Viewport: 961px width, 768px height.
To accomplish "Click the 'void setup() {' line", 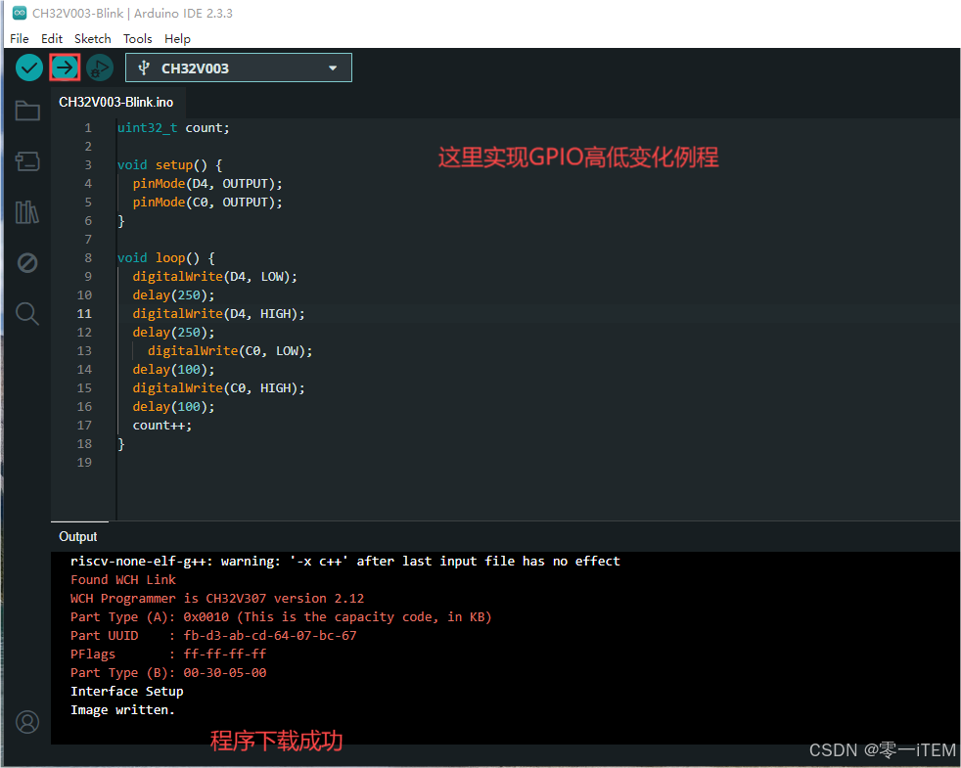I will [169, 165].
